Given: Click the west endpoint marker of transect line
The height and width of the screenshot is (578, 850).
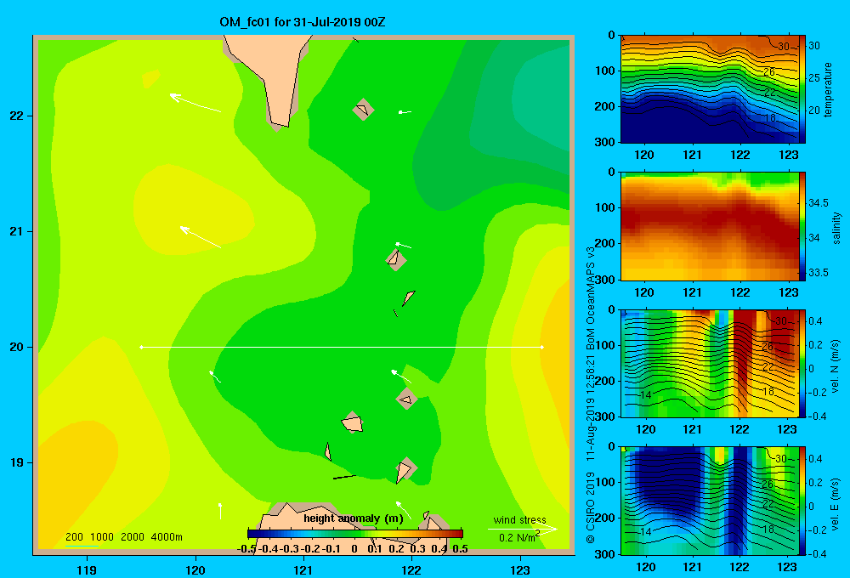Looking at the screenshot, I should click(141, 347).
